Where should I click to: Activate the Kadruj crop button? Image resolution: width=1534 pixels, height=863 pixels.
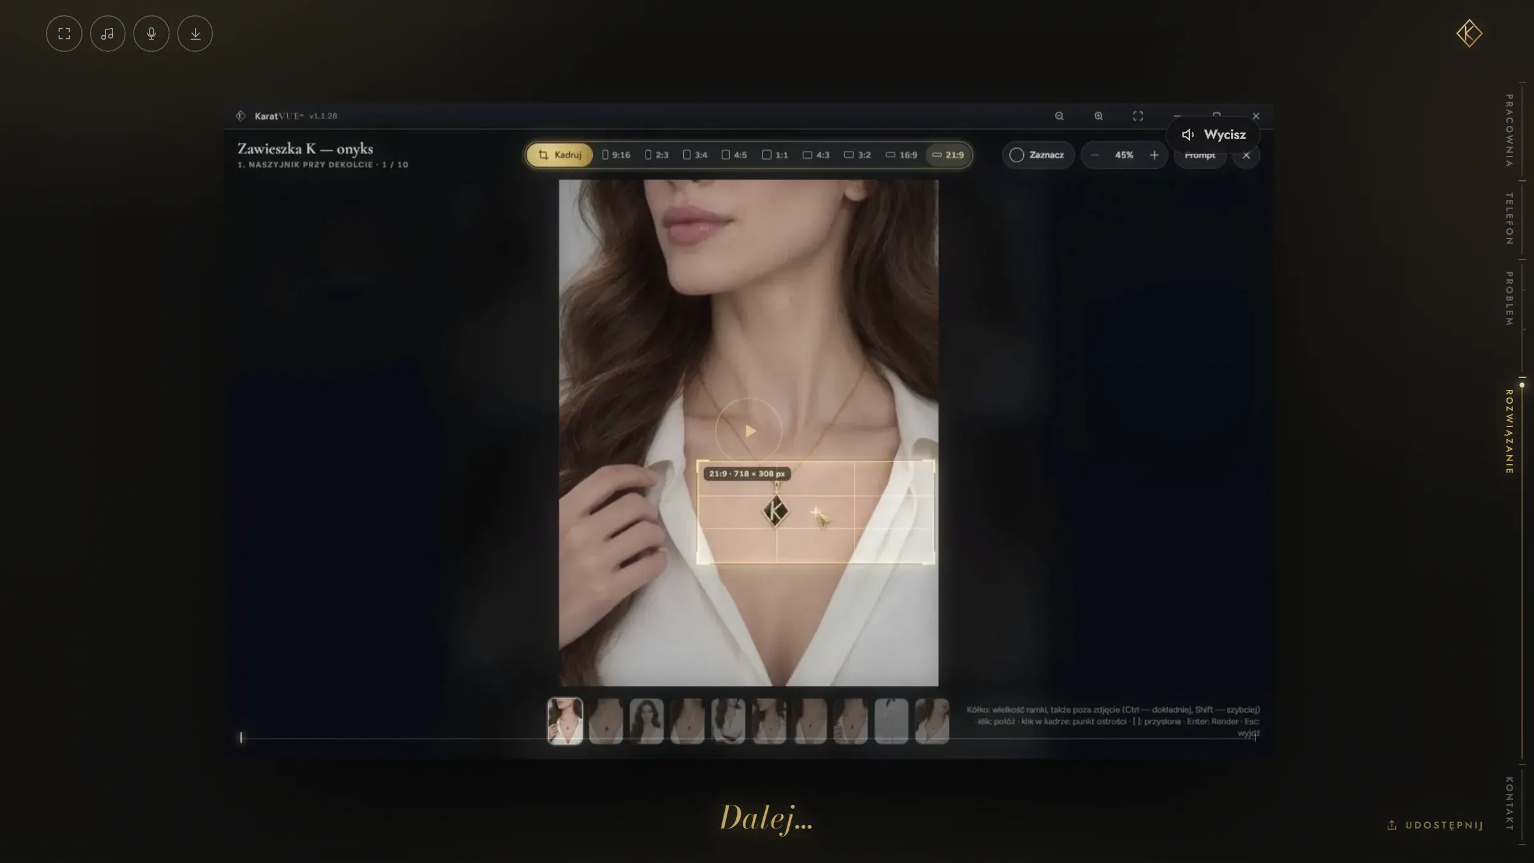560,155
